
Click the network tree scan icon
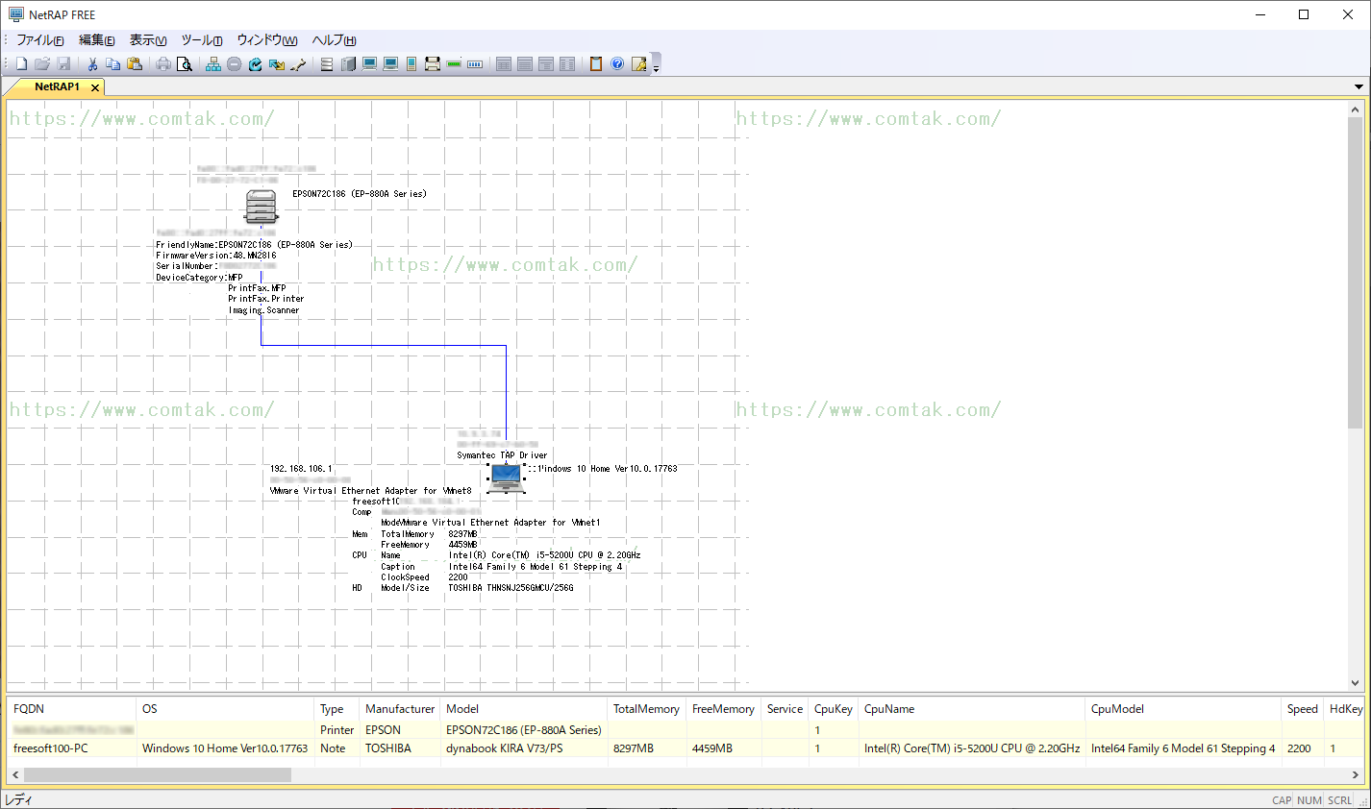[213, 63]
